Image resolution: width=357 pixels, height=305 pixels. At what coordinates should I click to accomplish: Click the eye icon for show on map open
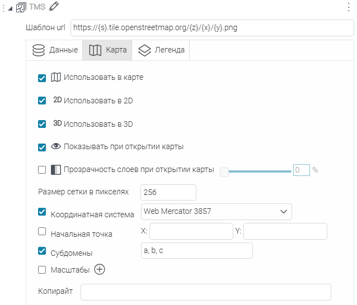pos(56,147)
